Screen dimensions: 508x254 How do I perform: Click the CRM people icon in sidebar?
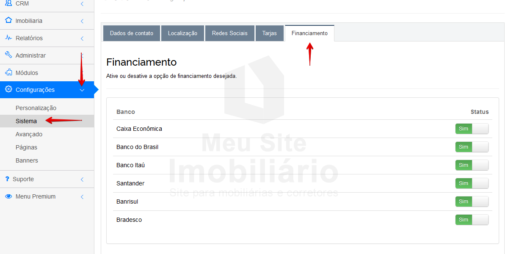click(x=8, y=3)
